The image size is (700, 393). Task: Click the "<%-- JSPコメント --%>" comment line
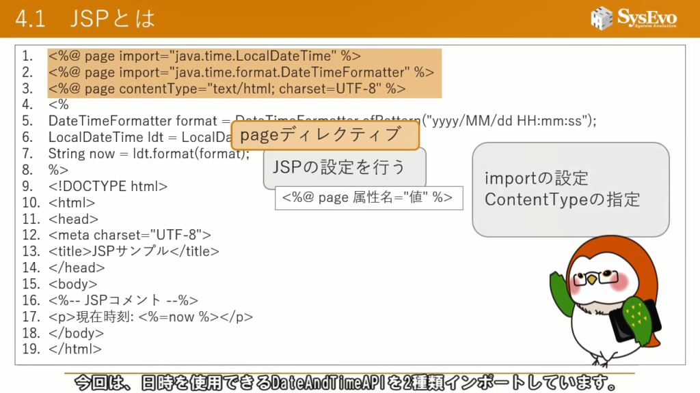[x=124, y=300]
